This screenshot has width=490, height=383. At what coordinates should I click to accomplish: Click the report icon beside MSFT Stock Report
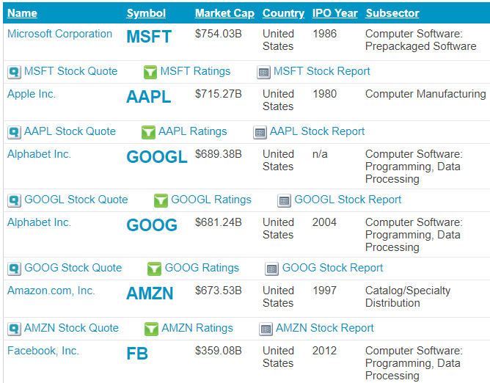[263, 72]
